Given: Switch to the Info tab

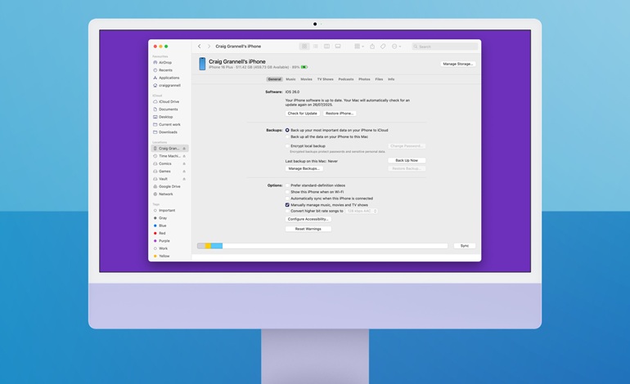Looking at the screenshot, I should click(x=391, y=79).
